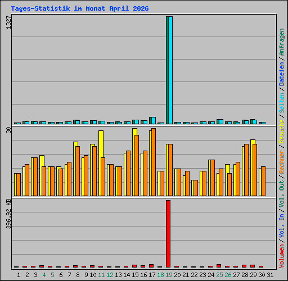Click the day "22" axis label
The image size is (288, 281).
point(194,275)
